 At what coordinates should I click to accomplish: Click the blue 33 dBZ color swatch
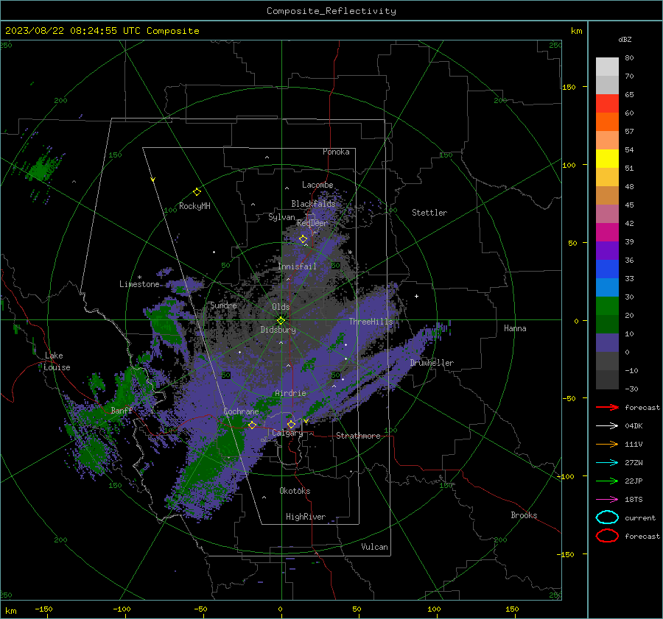pyautogui.click(x=607, y=269)
